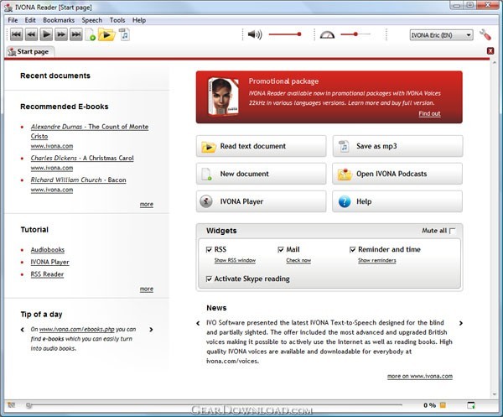This screenshot has height=417, width=503.
Task: Launch the IVONA Player button
Action: tap(261, 201)
